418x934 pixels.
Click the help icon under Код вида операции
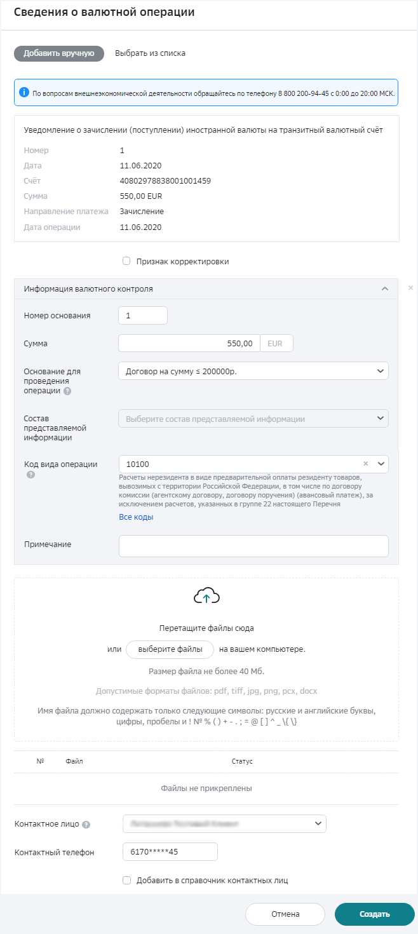[30, 475]
